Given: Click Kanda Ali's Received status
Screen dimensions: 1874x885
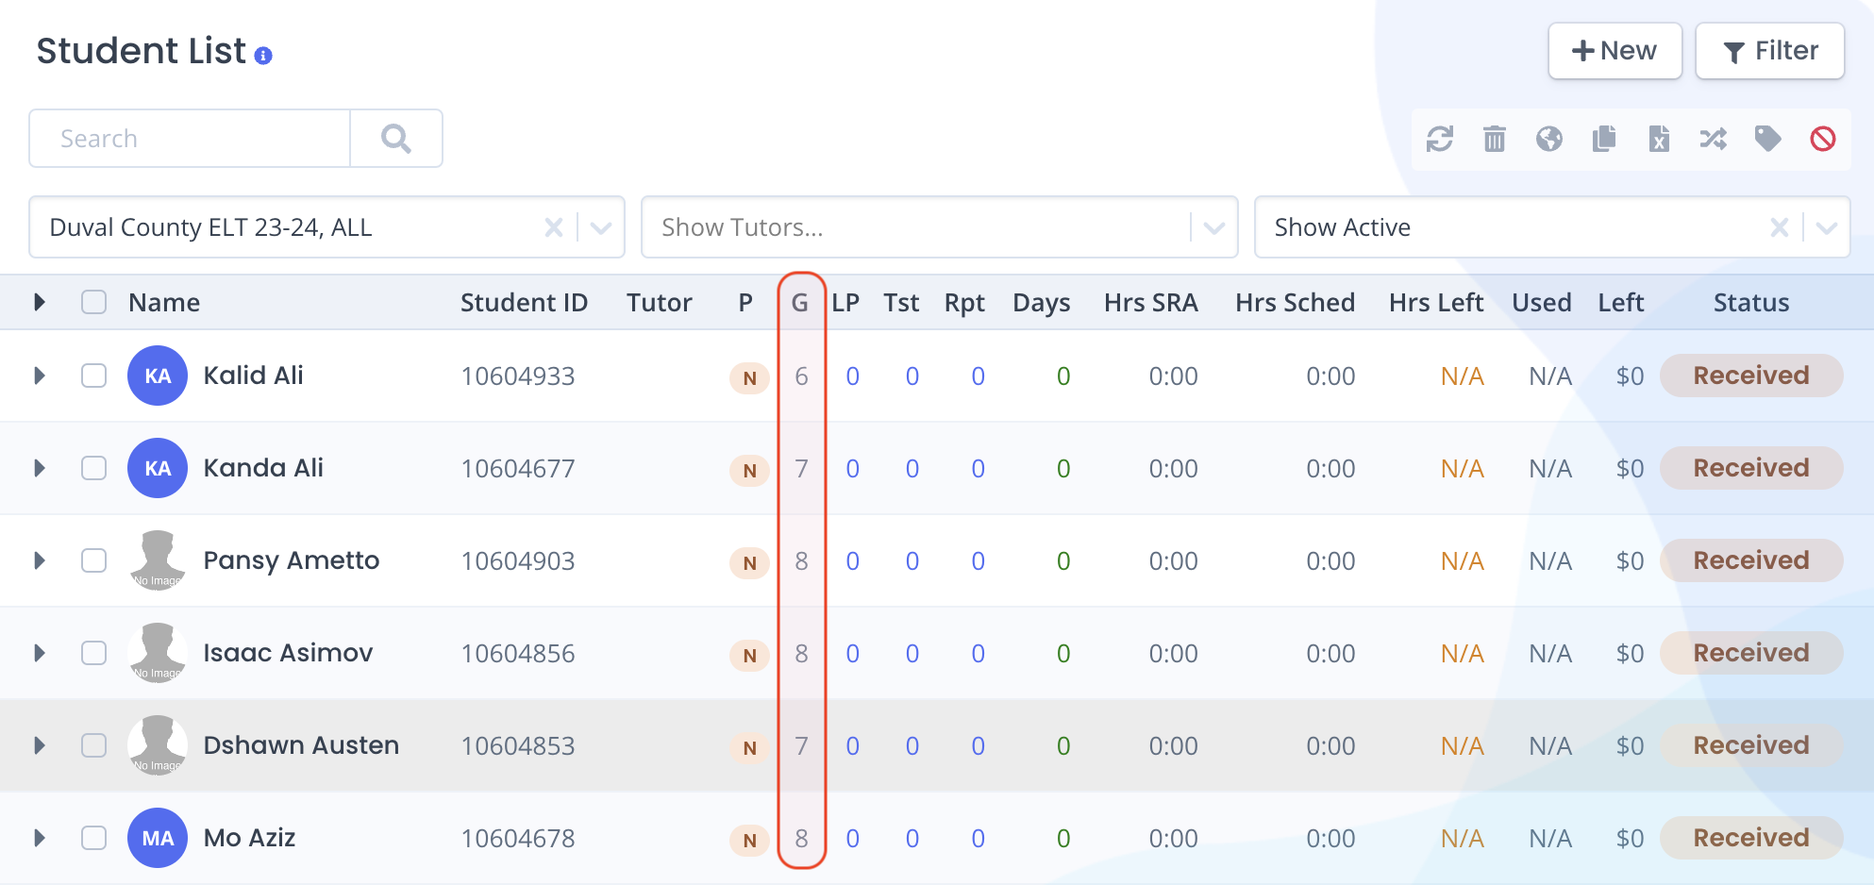Looking at the screenshot, I should tap(1751, 468).
